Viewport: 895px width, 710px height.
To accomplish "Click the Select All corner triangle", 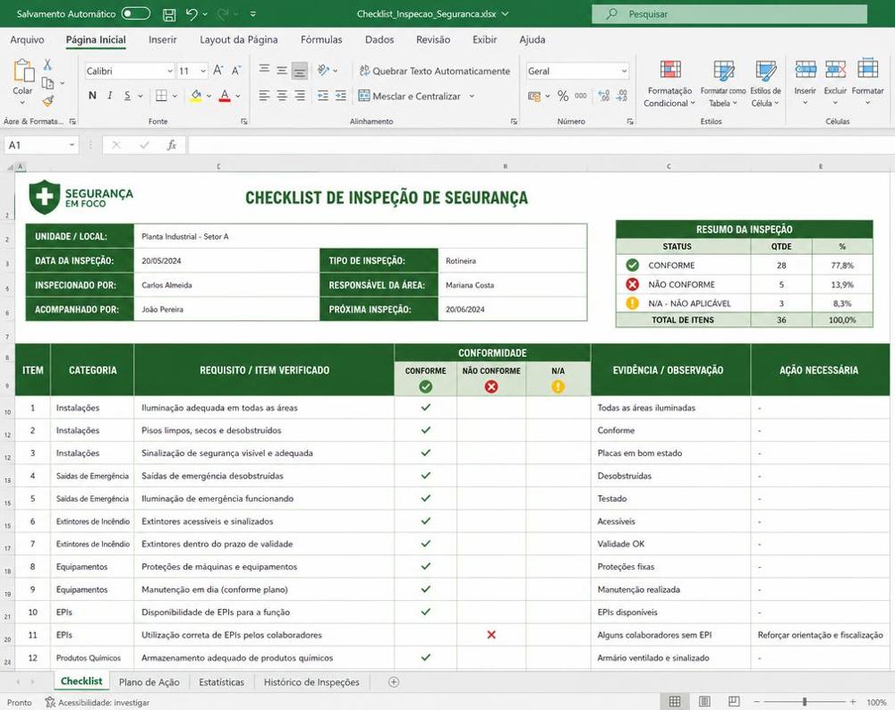I will [x=10, y=167].
